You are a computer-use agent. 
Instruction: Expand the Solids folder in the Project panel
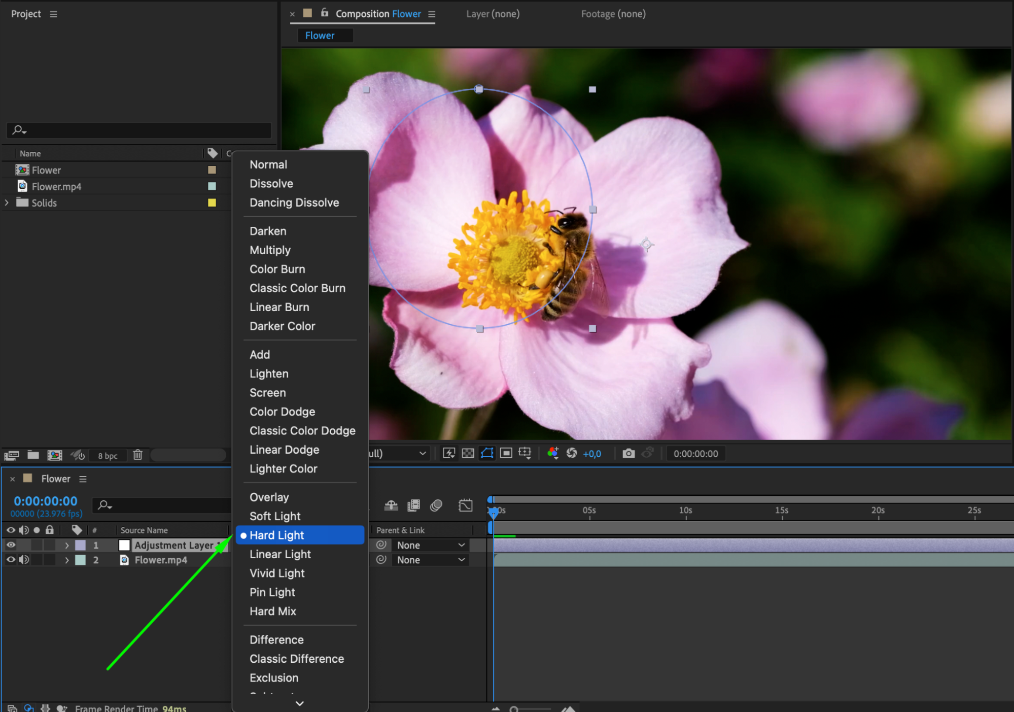pos(7,202)
